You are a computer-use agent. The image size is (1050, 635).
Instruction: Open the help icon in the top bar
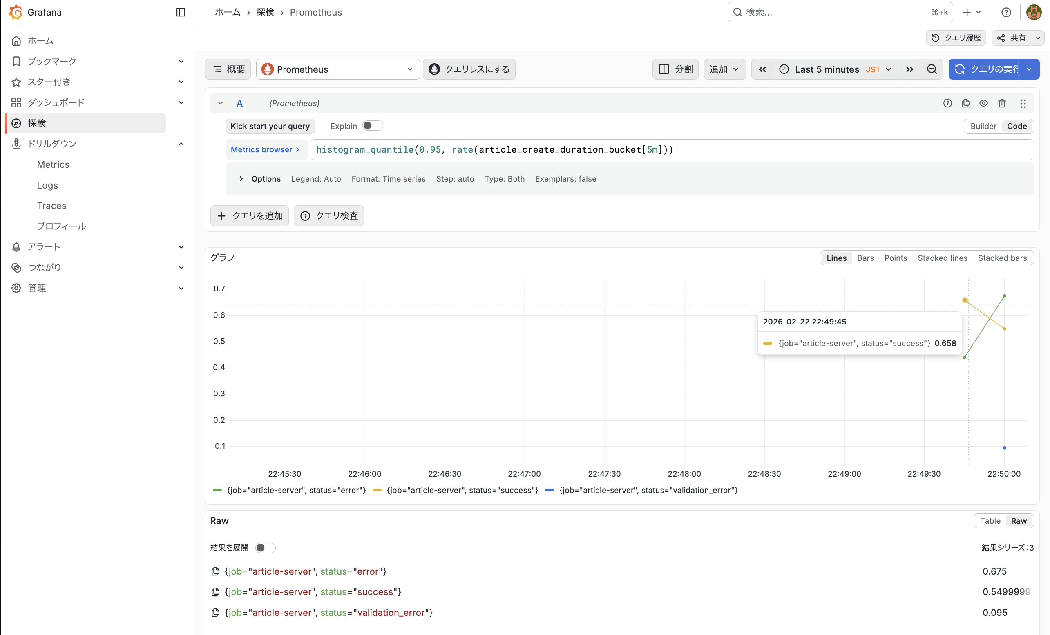coord(1006,12)
